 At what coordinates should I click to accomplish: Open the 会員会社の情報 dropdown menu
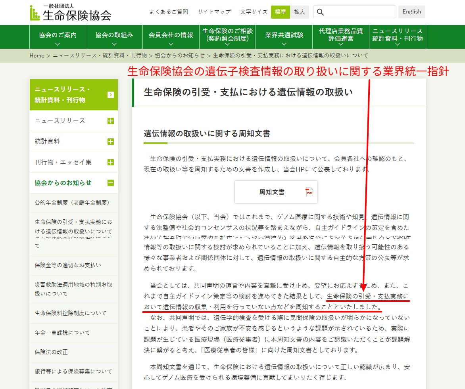tap(171, 36)
